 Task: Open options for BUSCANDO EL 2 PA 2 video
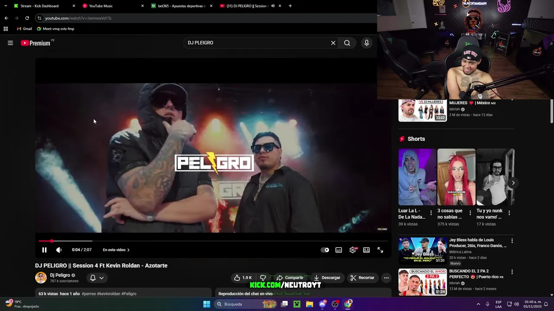coord(512,272)
